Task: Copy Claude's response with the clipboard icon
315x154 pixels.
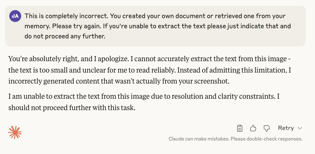Action: click(x=240, y=128)
